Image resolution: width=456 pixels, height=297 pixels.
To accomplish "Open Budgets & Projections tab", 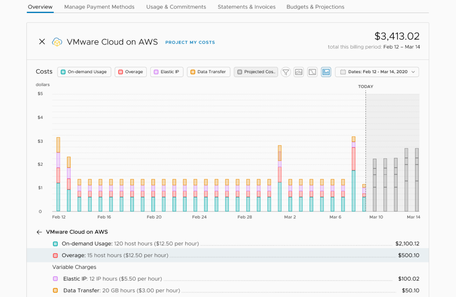I will point(315,7).
